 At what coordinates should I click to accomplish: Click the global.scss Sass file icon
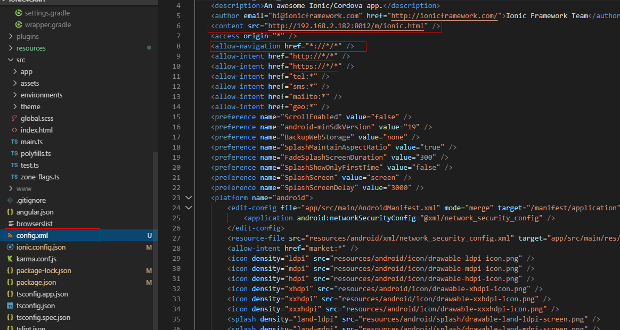pyautogui.click(x=14, y=118)
